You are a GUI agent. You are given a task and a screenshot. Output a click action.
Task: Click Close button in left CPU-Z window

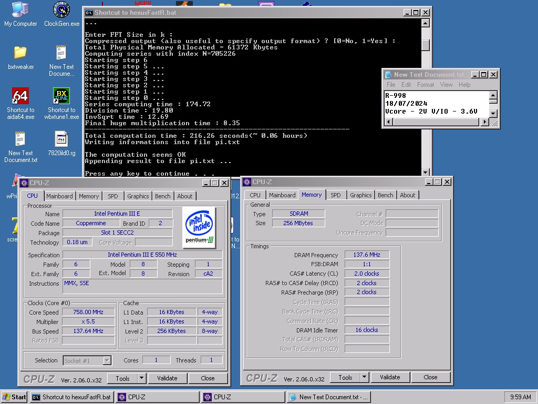208,378
